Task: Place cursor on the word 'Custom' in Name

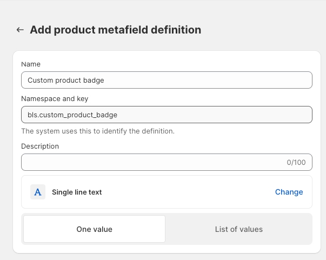Action: (x=41, y=80)
